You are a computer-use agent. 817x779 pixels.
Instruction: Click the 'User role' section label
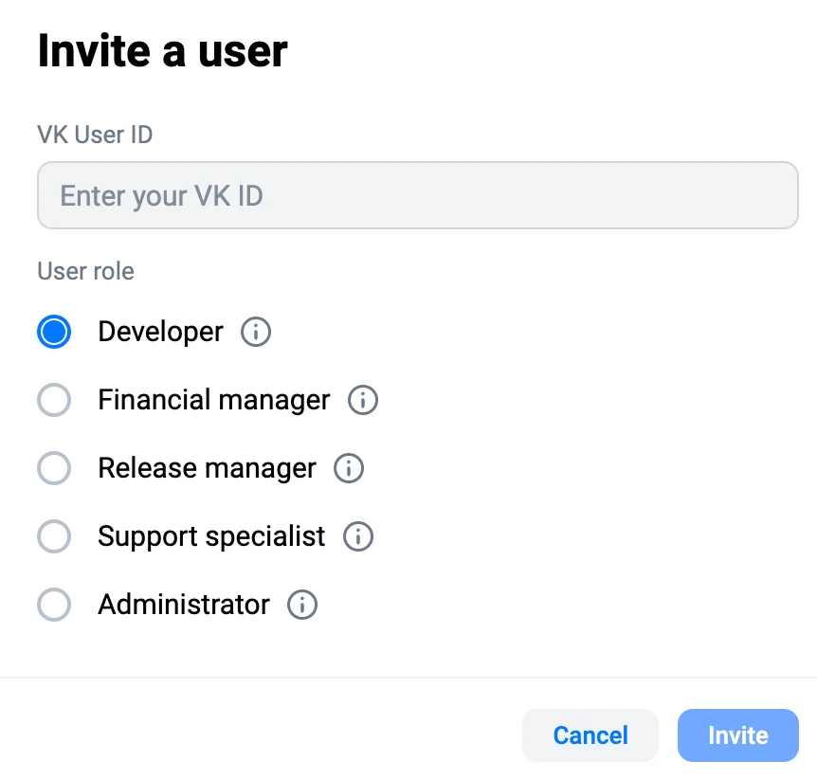85,271
